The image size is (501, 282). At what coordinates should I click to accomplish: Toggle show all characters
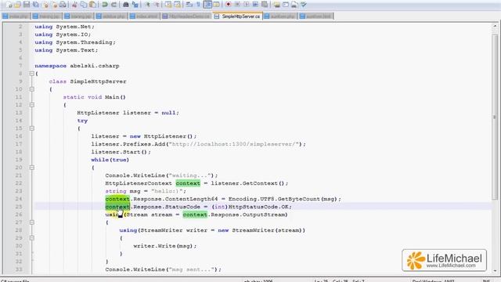coord(198,5)
